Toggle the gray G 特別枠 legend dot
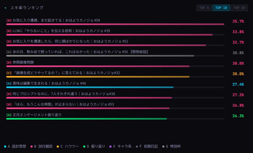The image size is (253, 153). pyautogui.click(x=163, y=147)
